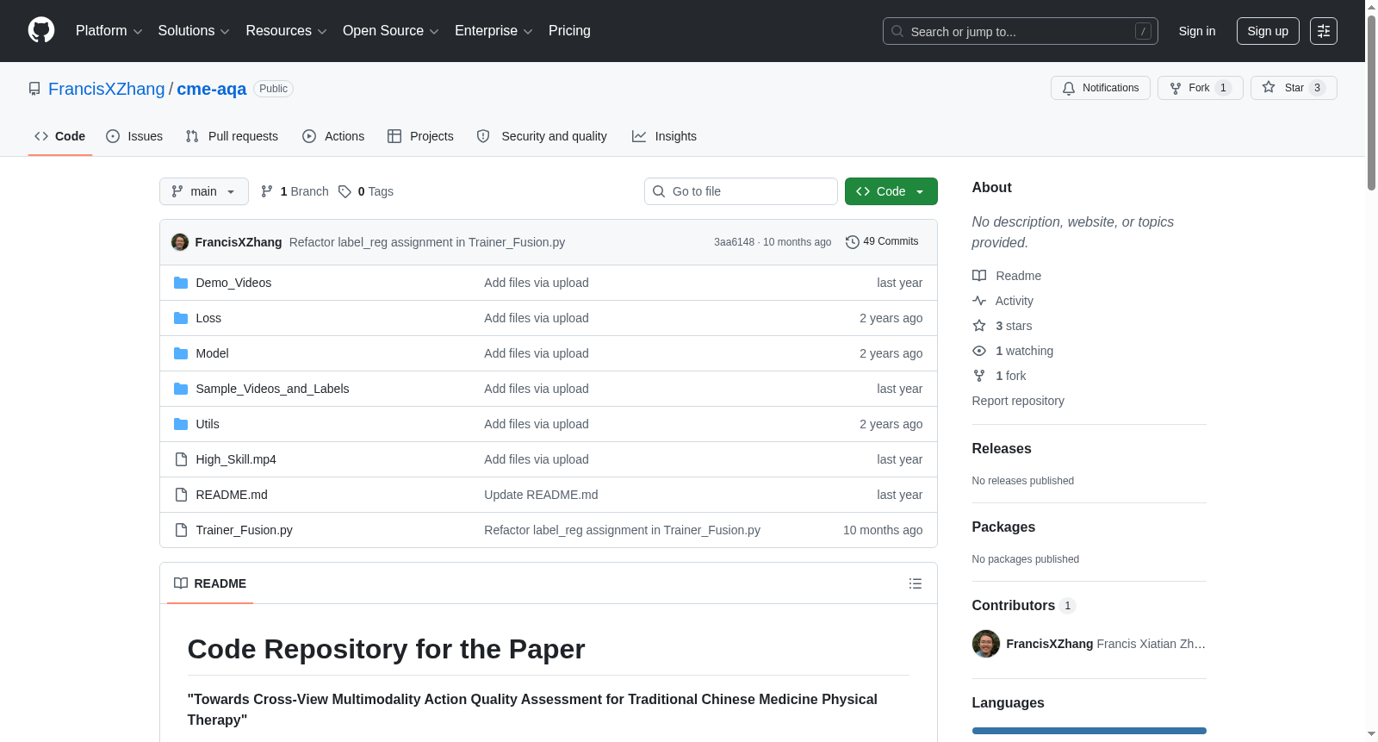Expand the Resources menu
1378x742 pixels.
(286, 31)
